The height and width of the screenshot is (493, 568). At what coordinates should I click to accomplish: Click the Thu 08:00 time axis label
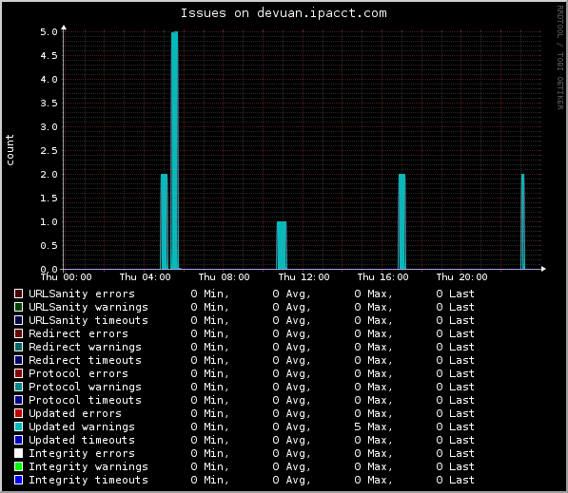point(225,277)
